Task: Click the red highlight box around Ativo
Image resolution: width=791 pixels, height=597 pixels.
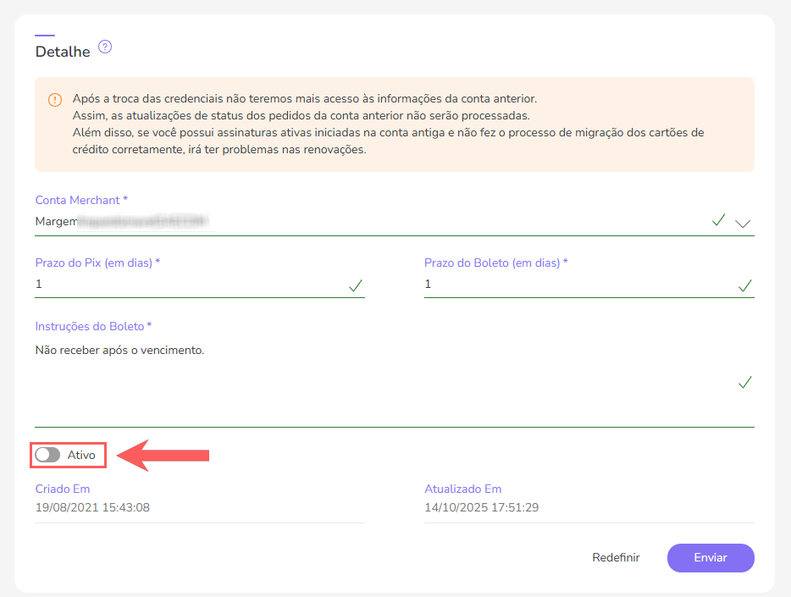Action: click(x=68, y=455)
